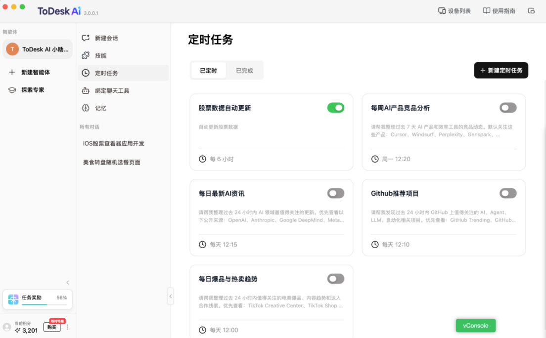
Task: Open 设备列表 text link
Action: click(x=459, y=11)
